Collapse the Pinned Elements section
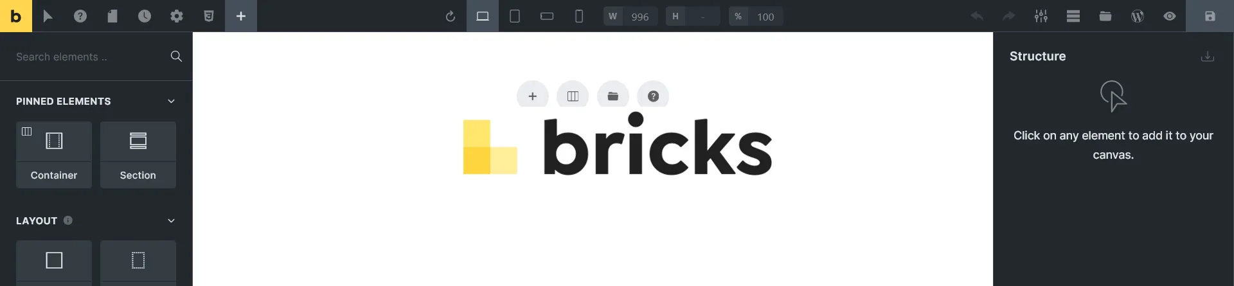 click(x=171, y=102)
